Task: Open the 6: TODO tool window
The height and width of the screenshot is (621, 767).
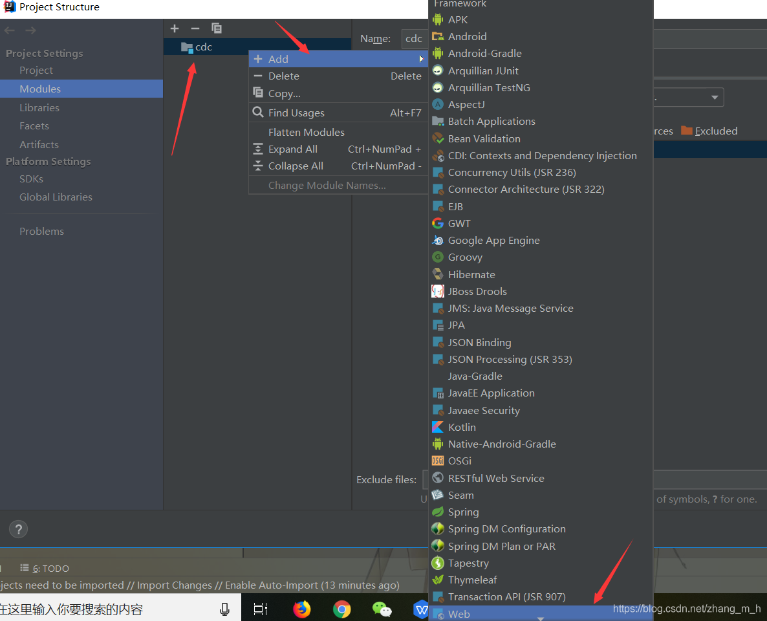Action: [45, 568]
